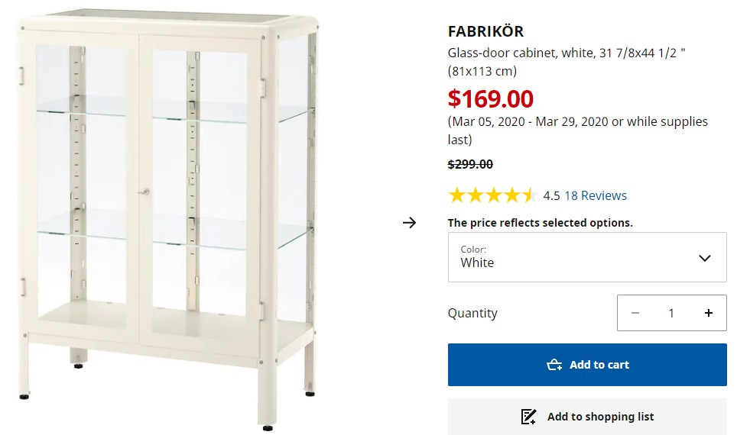Click the cart icon on Add to cart

click(555, 365)
